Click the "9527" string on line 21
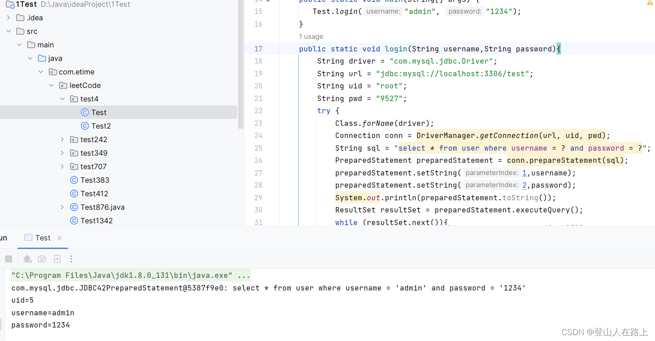 click(389, 98)
